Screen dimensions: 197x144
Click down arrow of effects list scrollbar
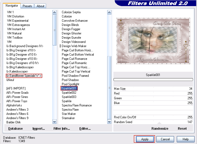tap(109, 122)
